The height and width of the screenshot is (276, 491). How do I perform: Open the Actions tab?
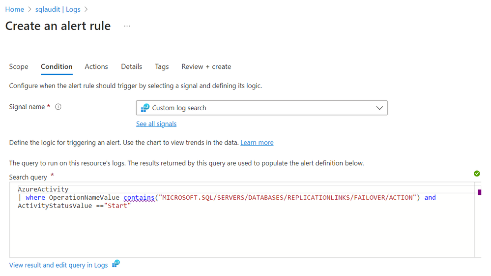(96, 66)
